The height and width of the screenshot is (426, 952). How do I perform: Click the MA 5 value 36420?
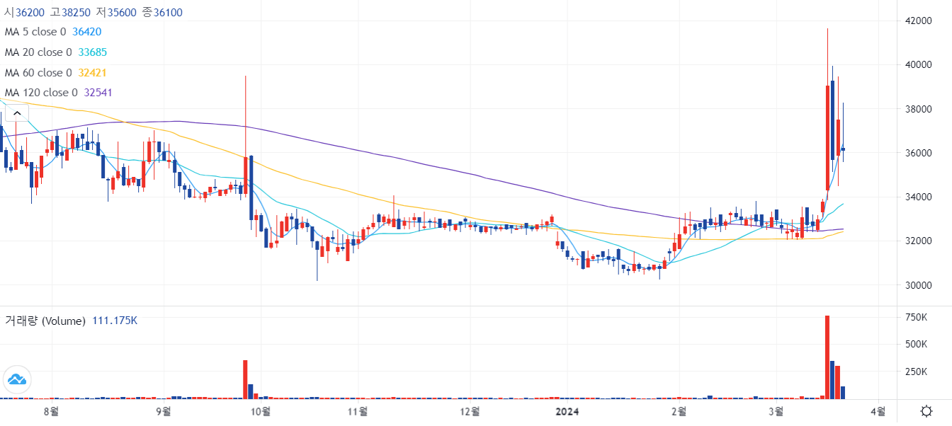(x=86, y=32)
